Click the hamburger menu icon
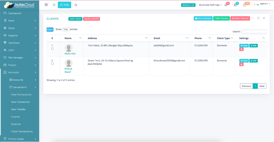This screenshot has height=142, width=274. [46, 5]
